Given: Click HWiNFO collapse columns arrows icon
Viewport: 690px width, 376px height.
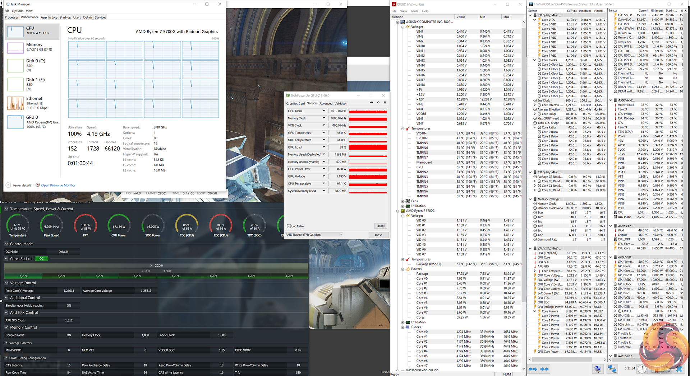Looking at the screenshot, I should 544,369.
